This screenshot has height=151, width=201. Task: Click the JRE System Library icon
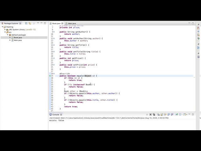[7, 30]
